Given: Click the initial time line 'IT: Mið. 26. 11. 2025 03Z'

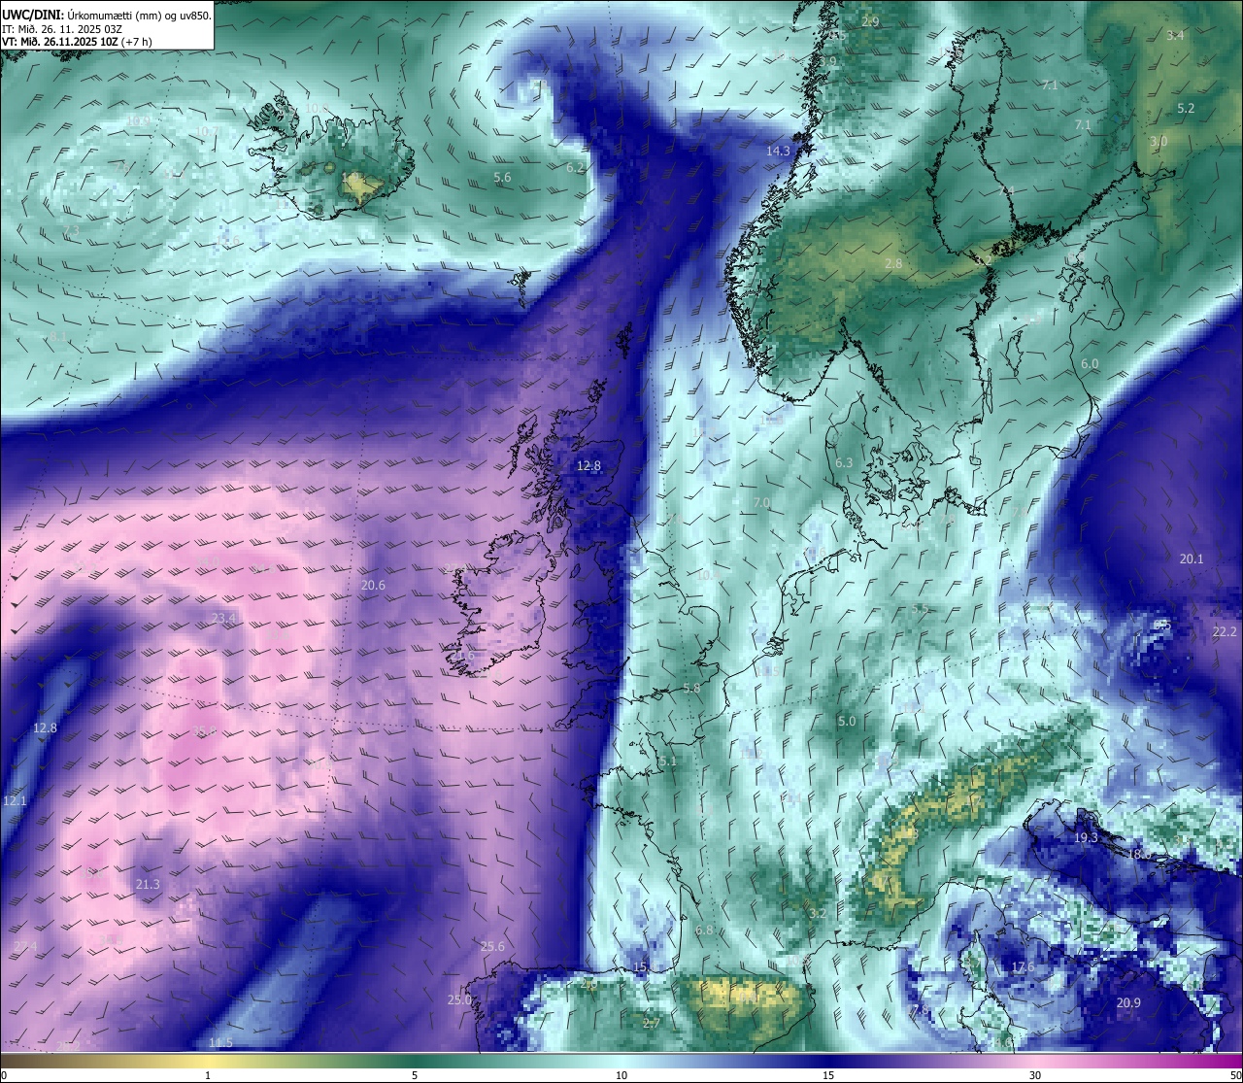Looking at the screenshot, I should click(62, 29).
